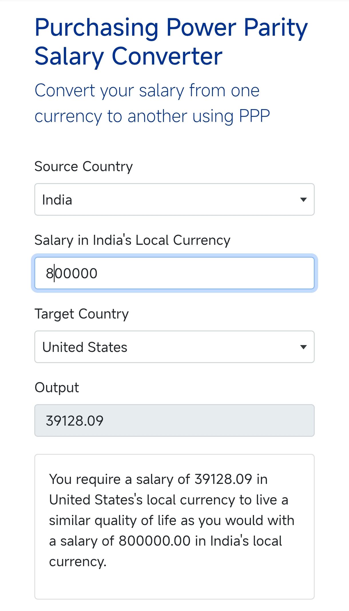Click "800000.00" inside the result paragraph

pyautogui.click(x=154, y=541)
